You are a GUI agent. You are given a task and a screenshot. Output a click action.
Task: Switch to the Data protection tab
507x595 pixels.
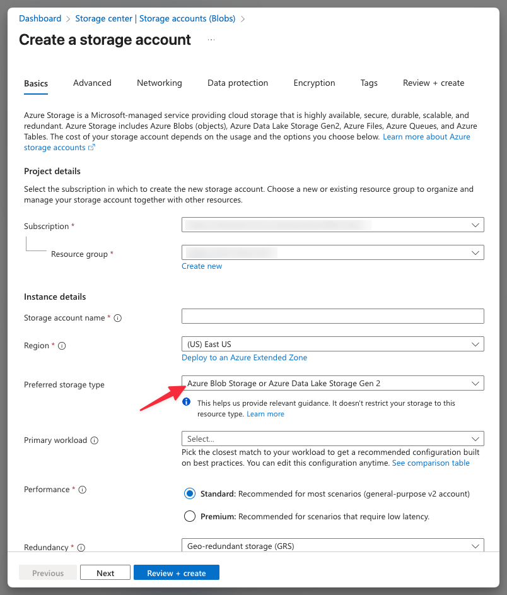238,83
